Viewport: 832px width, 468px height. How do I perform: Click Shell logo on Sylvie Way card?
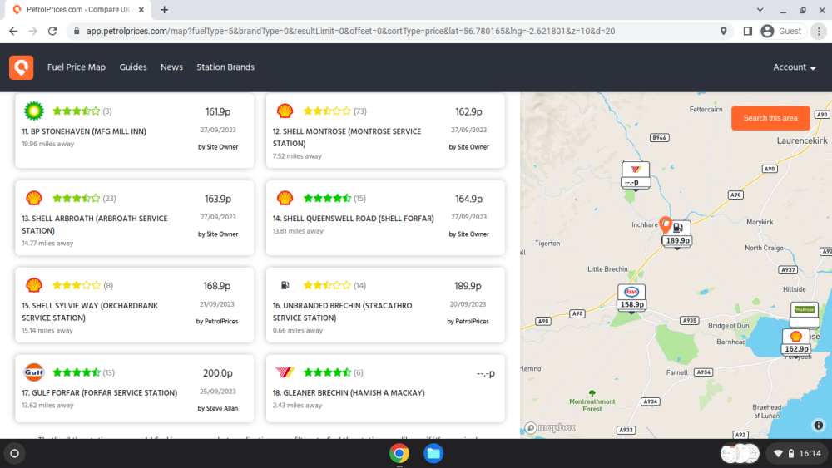34,285
